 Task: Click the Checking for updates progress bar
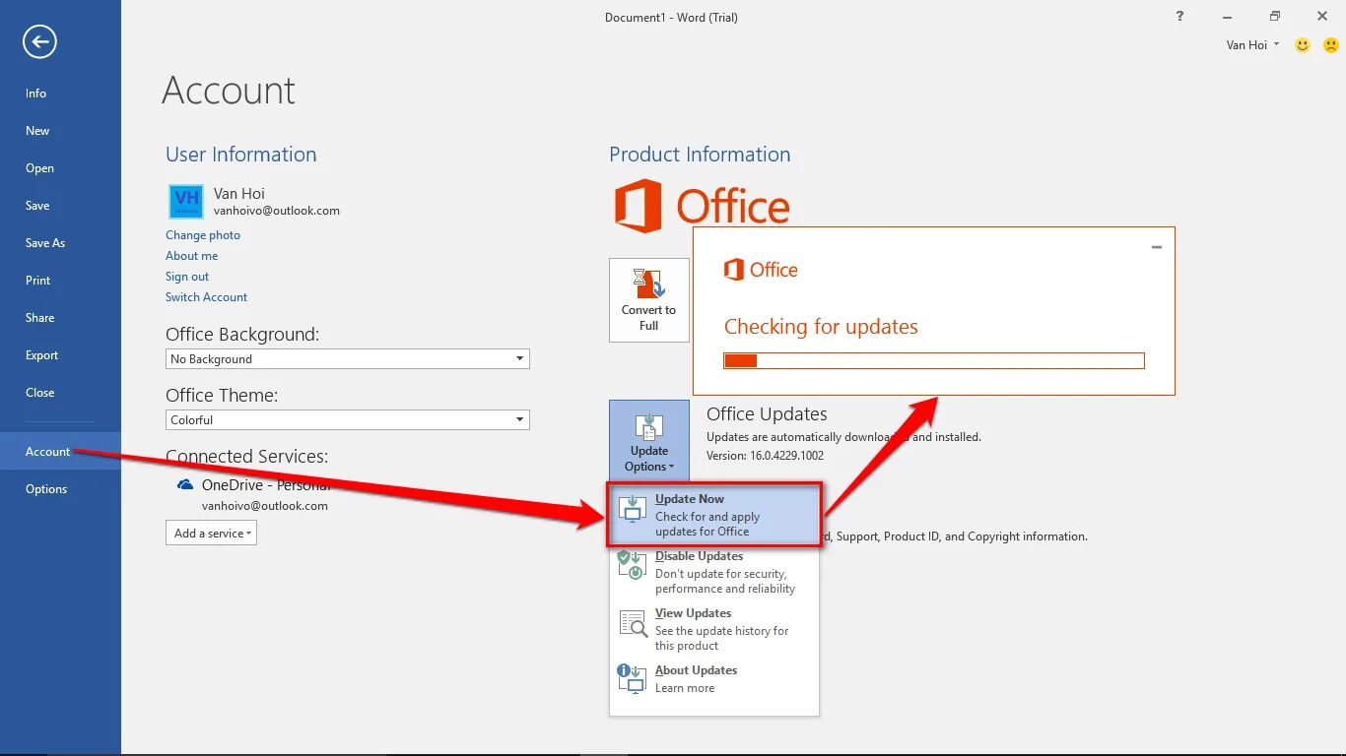(x=934, y=360)
